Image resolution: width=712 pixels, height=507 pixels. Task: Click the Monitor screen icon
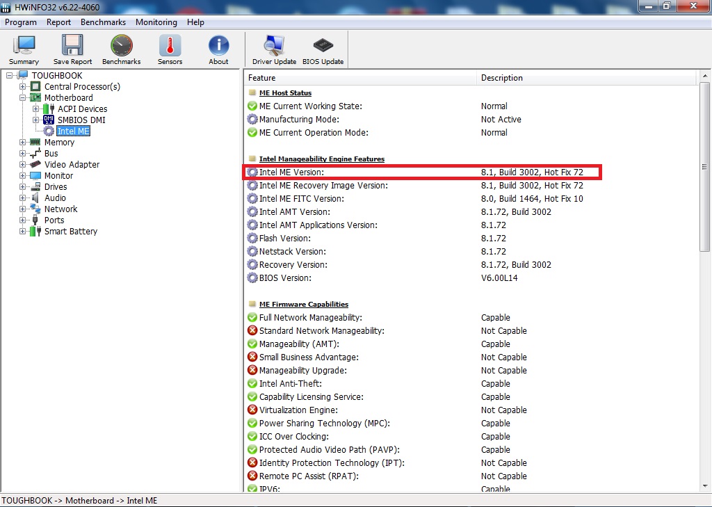[35, 175]
